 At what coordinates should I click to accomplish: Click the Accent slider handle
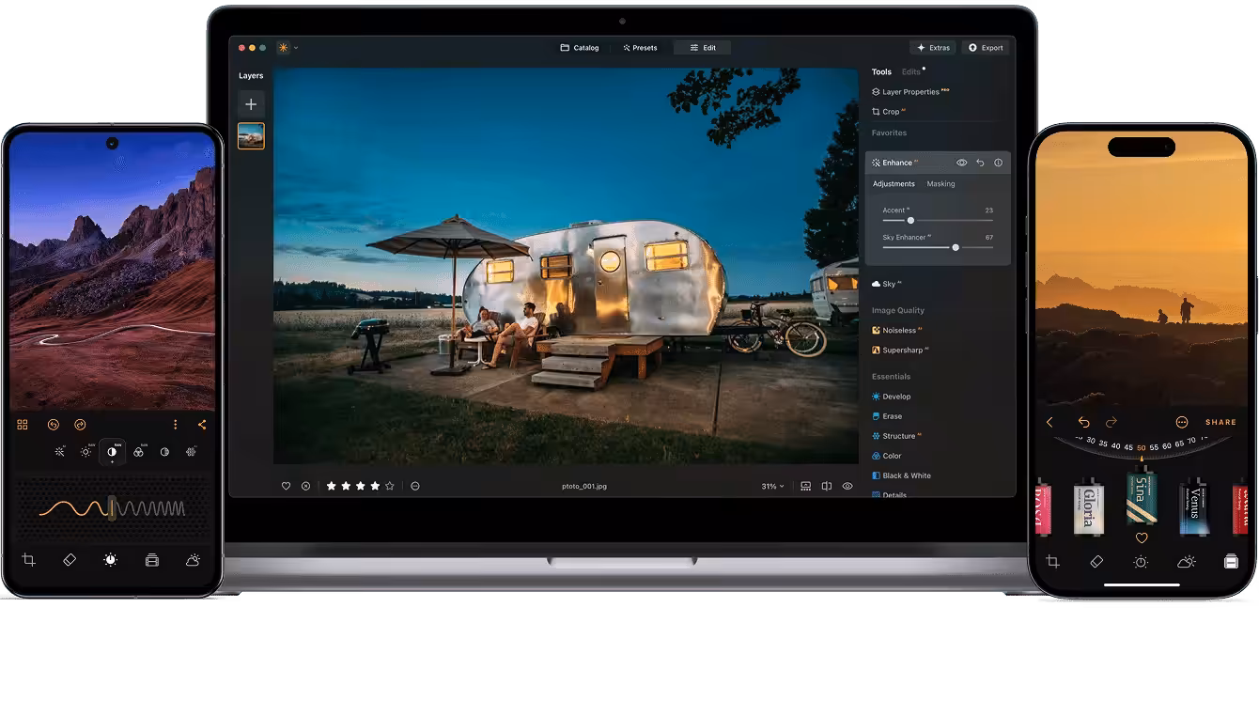click(x=909, y=218)
